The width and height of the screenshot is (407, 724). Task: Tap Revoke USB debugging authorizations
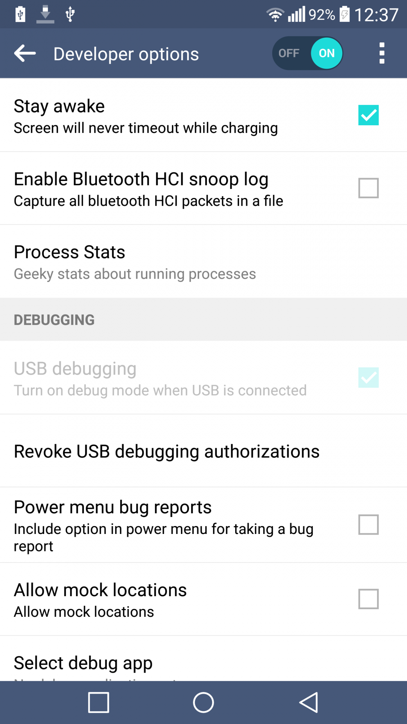pos(166,451)
